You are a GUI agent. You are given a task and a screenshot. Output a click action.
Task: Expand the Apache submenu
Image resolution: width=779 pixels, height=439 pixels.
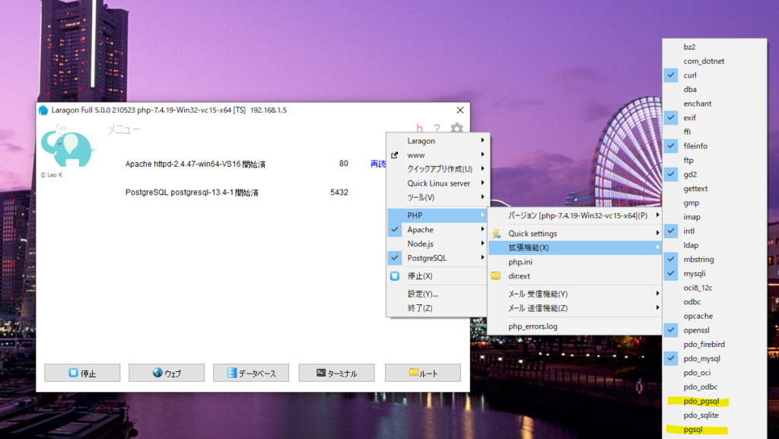click(437, 230)
